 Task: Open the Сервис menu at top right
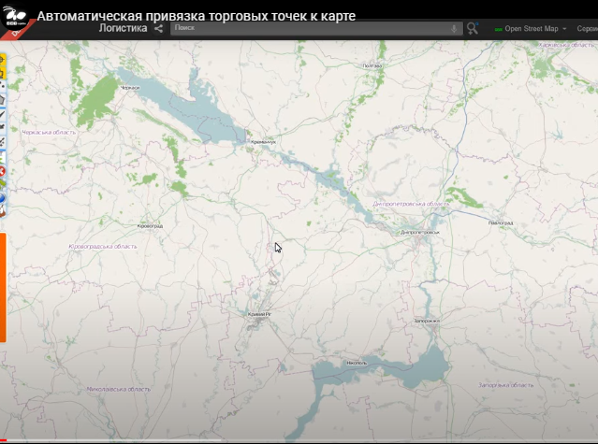coord(588,29)
